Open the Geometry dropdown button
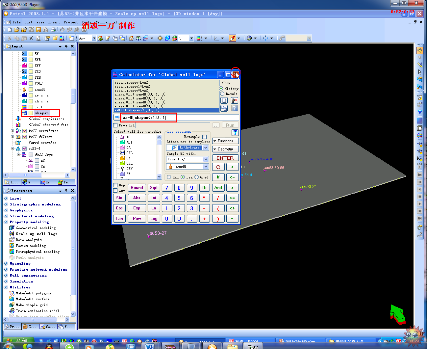Image resolution: width=427 pixels, height=349 pixels. (225, 149)
